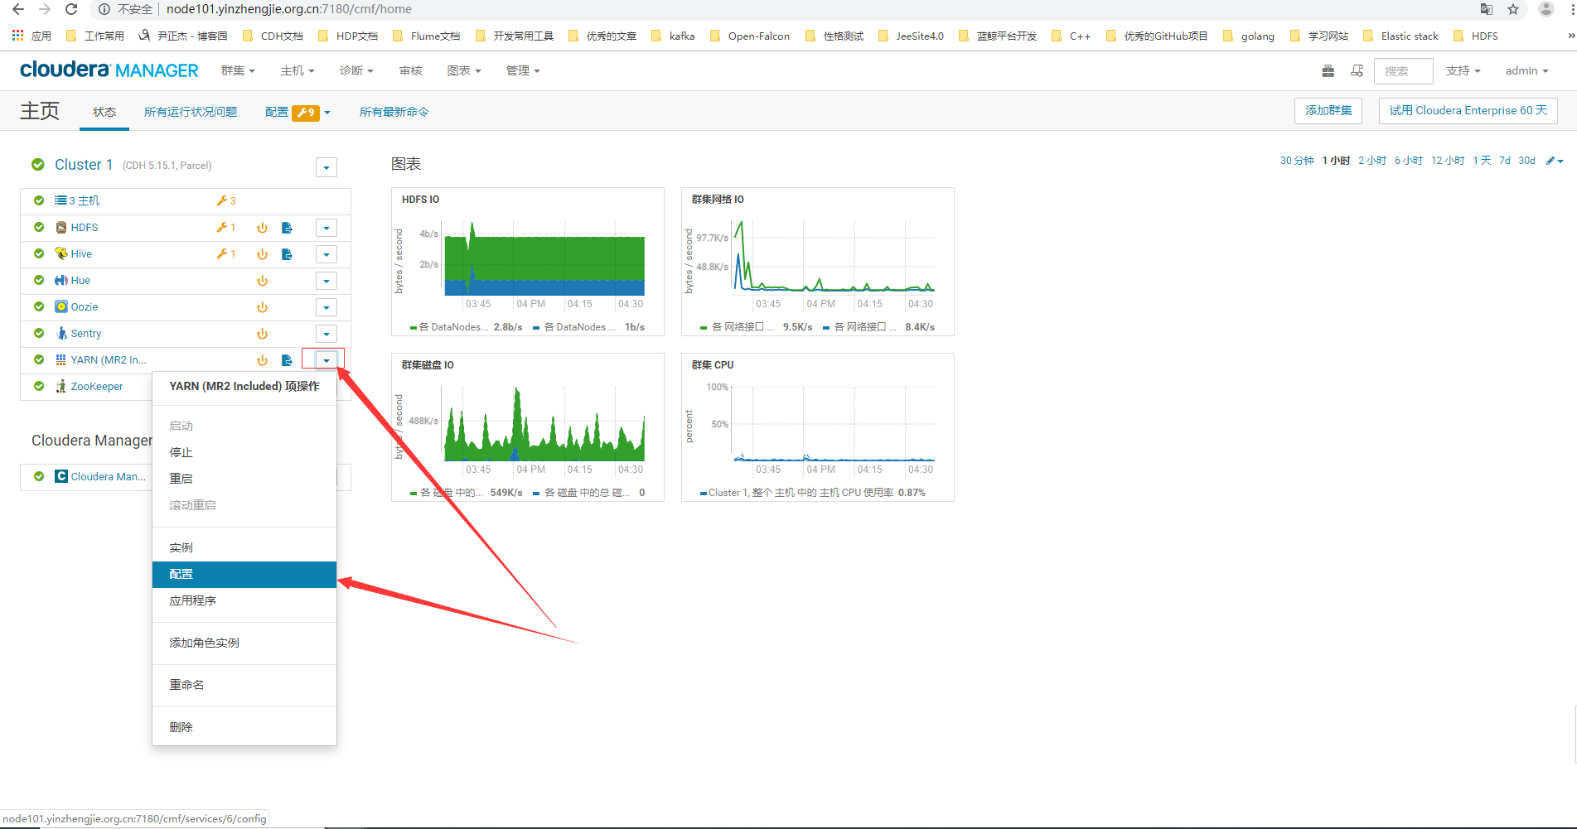The height and width of the screenshot is (829, 1577).
Task: Open the HDFS IO chart
Action: click(528, 262)
